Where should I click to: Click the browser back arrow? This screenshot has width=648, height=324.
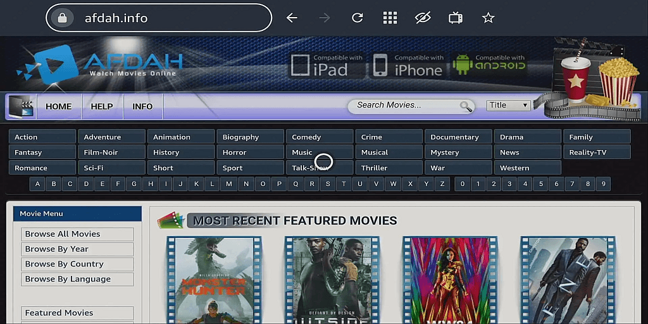pos(292,18)
